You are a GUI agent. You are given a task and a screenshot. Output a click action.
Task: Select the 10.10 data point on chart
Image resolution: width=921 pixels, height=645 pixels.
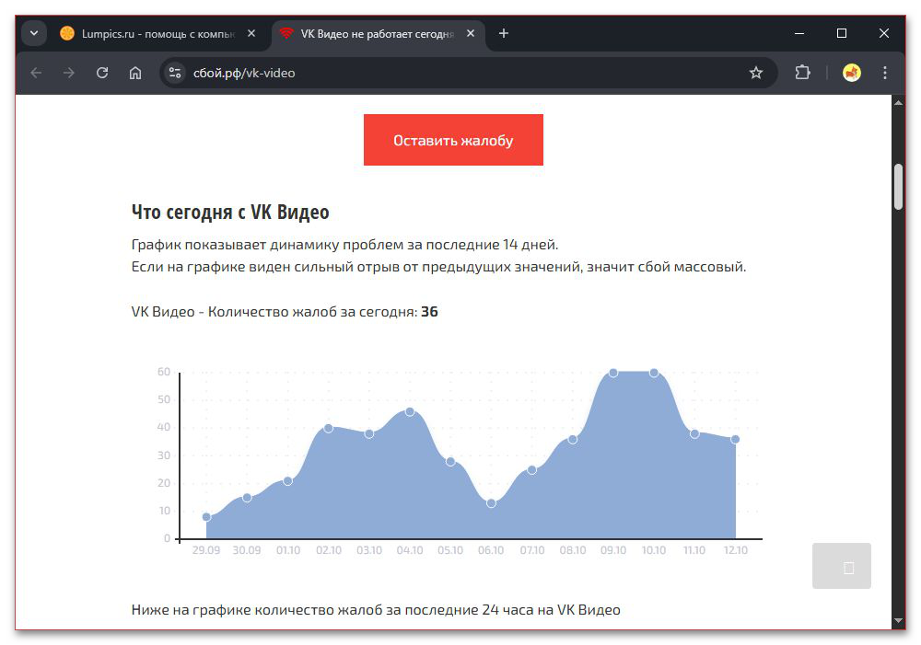654,374
